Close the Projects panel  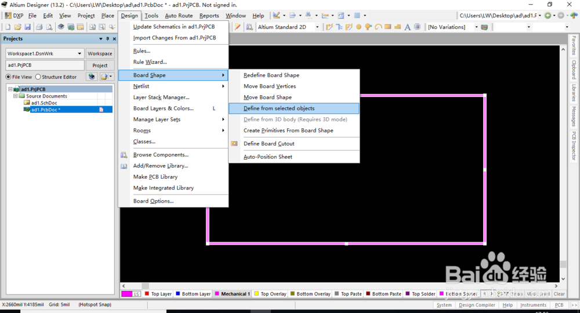coord(114,38)
